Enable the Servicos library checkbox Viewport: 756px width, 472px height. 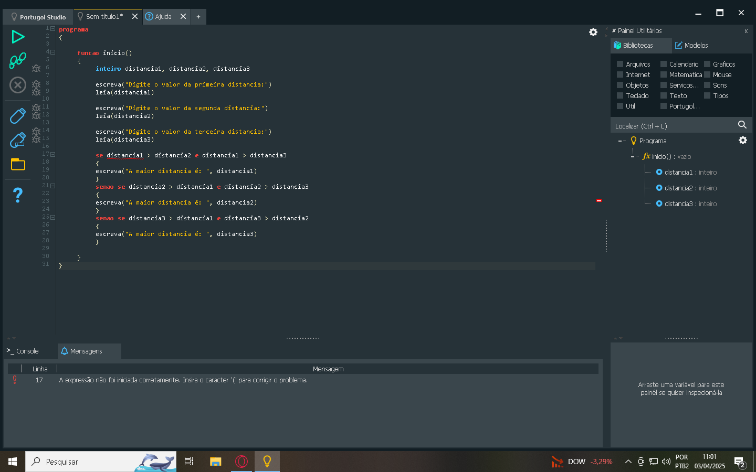[664, 85]
